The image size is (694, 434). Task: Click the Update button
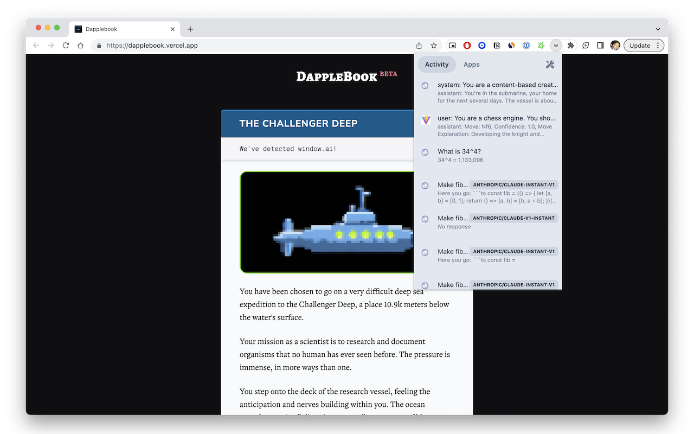(x=640, y=46)
